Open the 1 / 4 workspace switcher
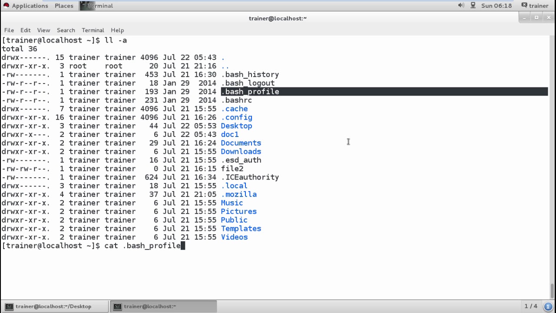This screenshot has width=556, height=313. click(531, 306)
